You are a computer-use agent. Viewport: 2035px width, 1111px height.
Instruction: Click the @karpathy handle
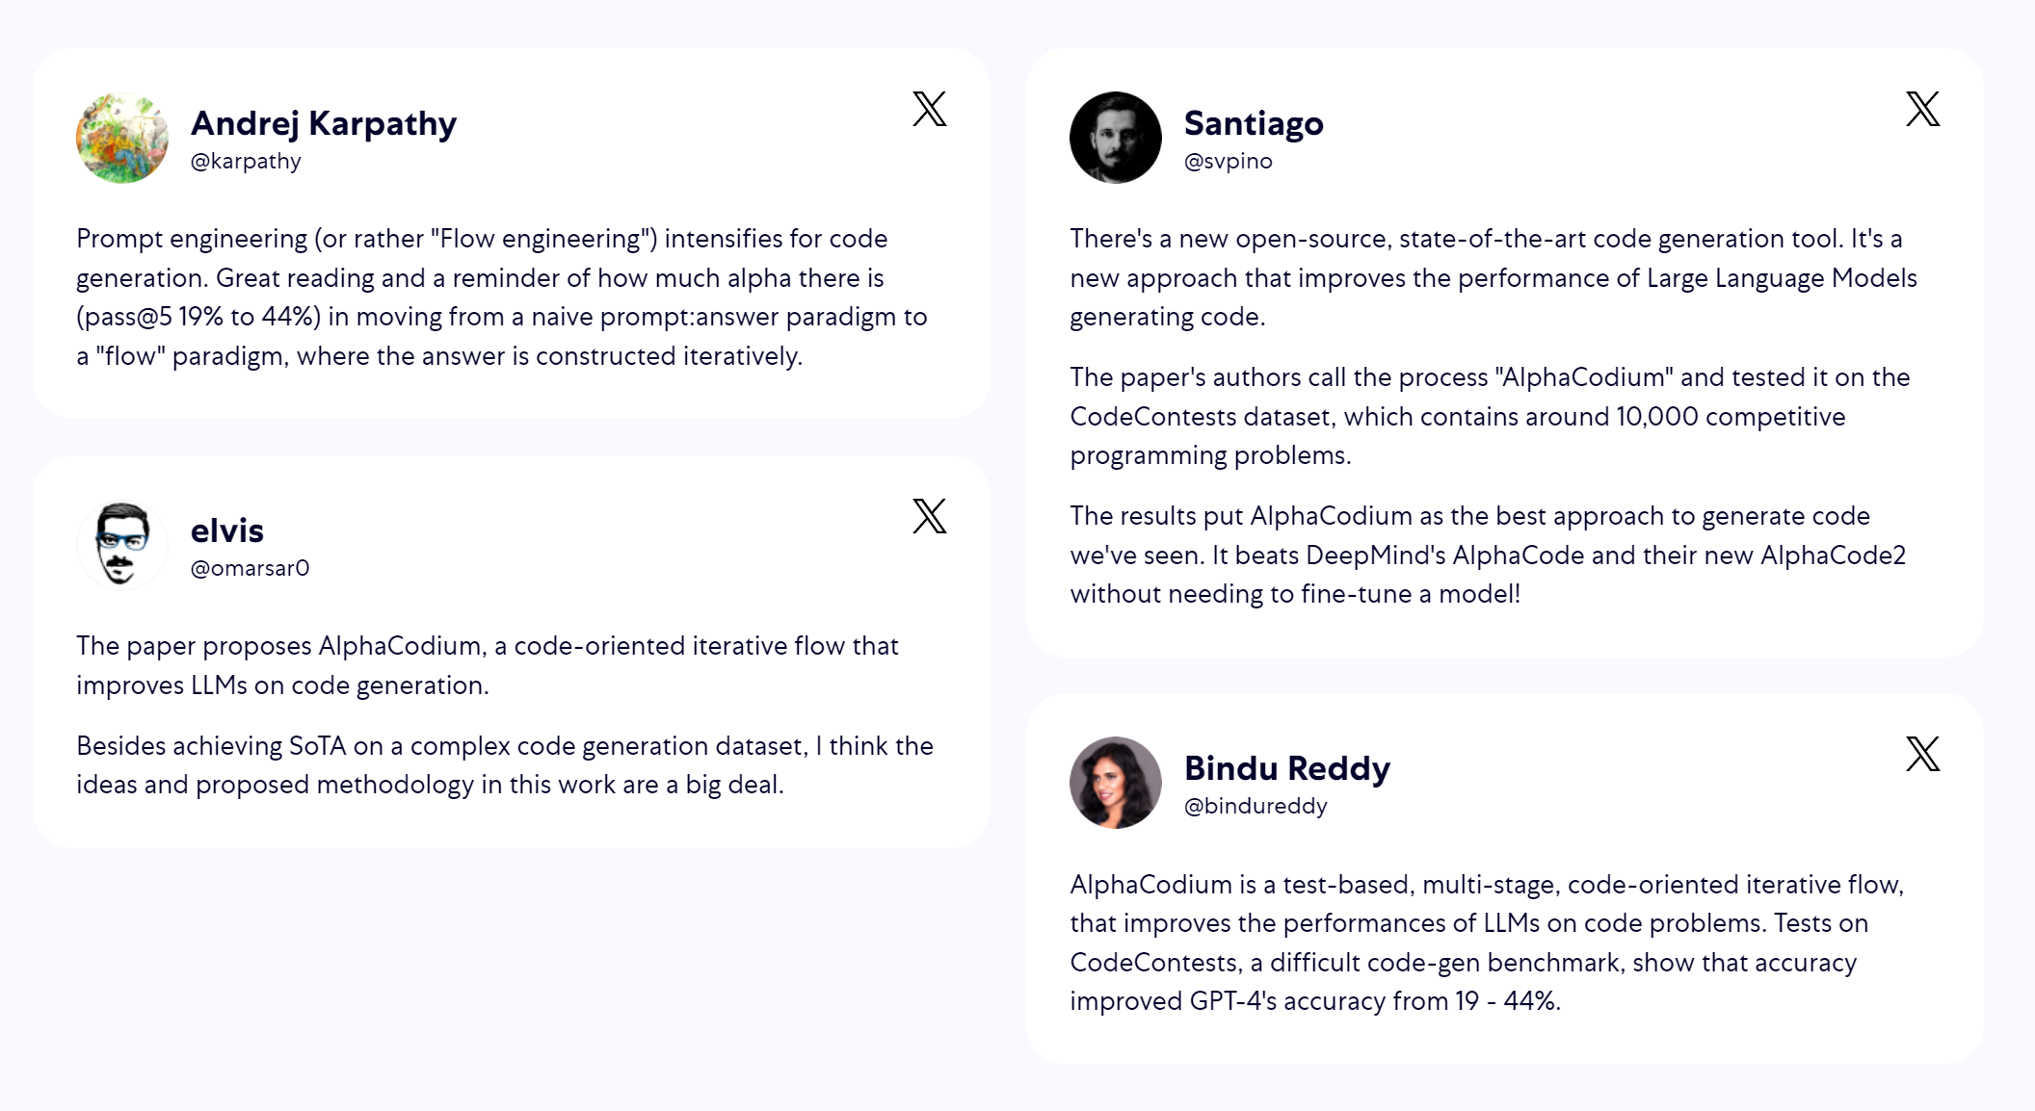(246, 161)
